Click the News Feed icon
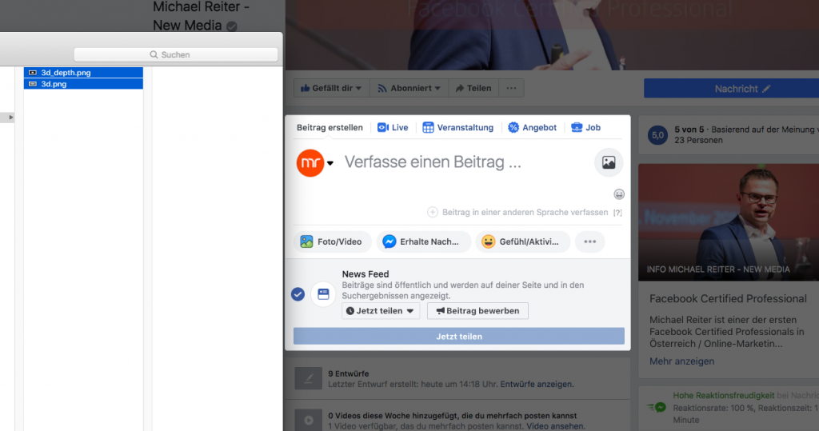Viewport: 819px width, 431px height. coord(323,294)
